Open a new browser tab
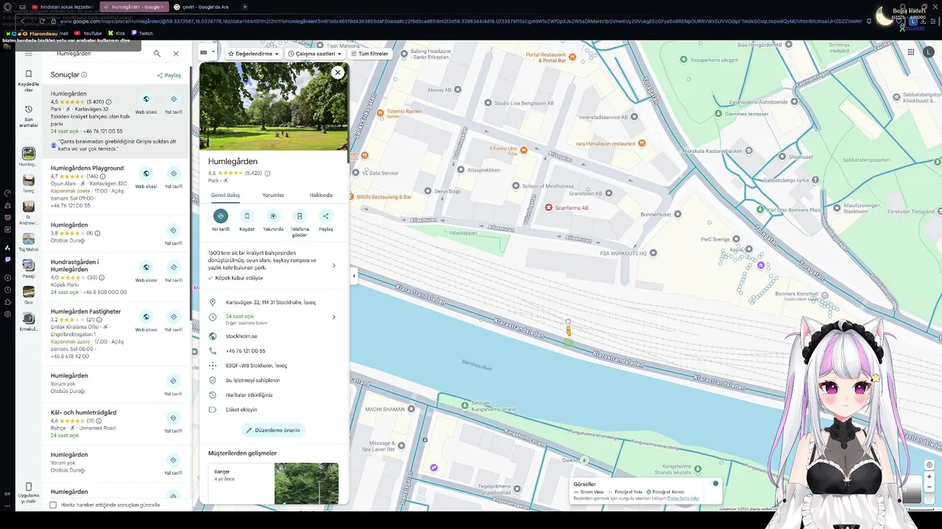The width and height of the screenshot is (942, 529). [245, 7]
